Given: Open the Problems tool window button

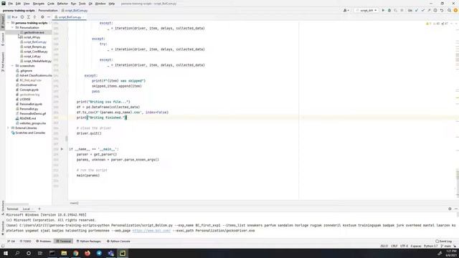Looking at the screenshot, I should pyautogui.click(x=44, y=242).
